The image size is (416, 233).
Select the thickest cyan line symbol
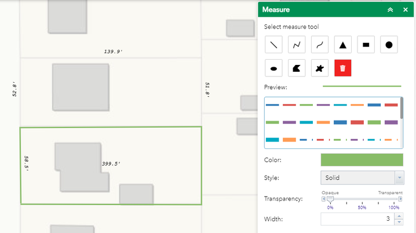click(x=272, y=140)
